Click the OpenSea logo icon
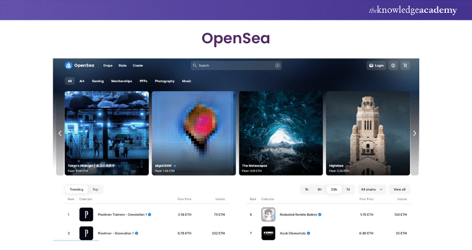 69,65
